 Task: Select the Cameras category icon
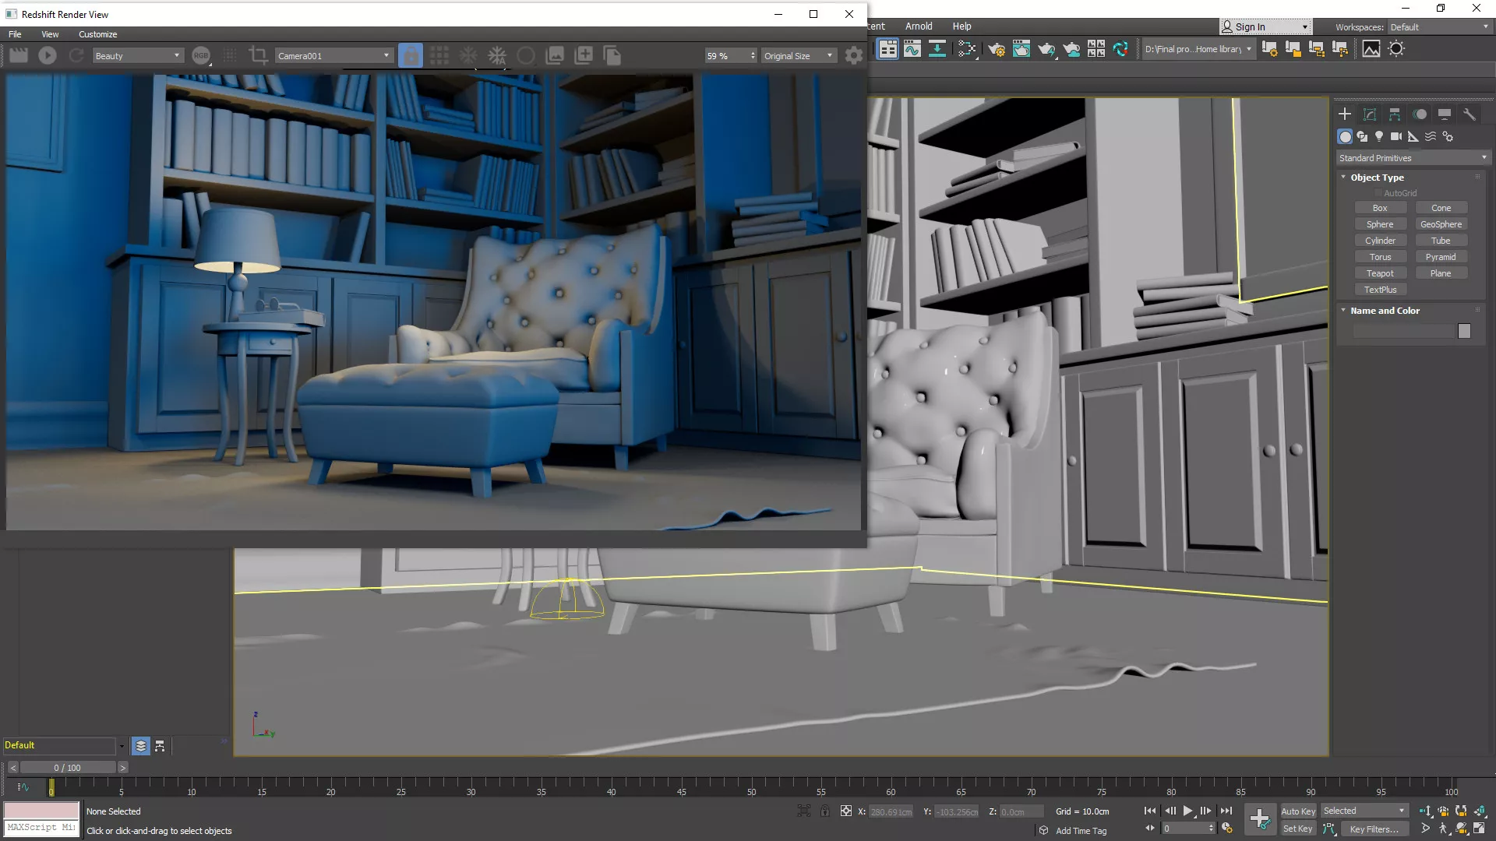tap(1396, 136)
